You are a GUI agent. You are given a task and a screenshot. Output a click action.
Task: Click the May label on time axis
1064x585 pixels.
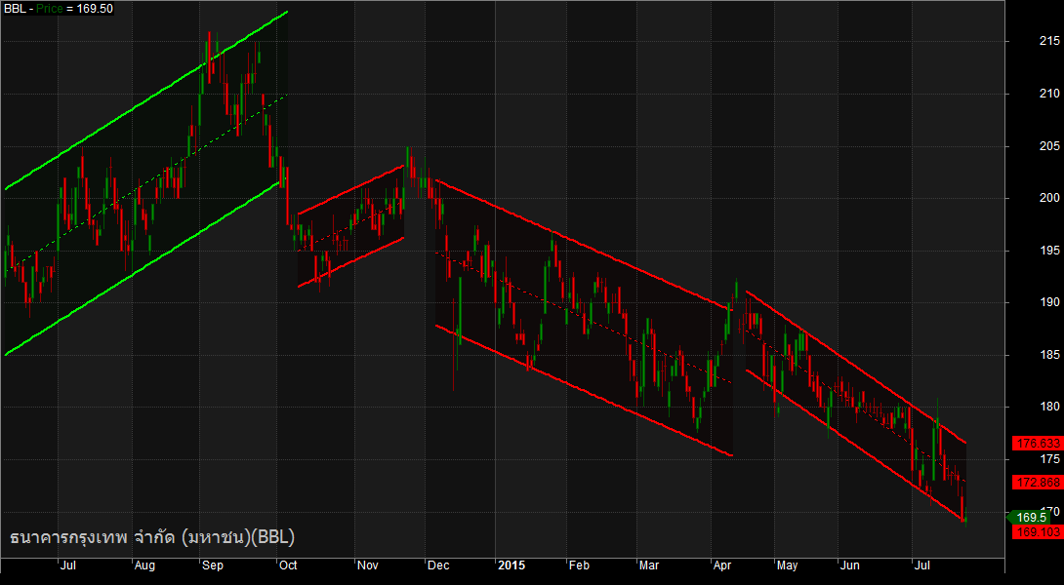click(x=787, y=565)
